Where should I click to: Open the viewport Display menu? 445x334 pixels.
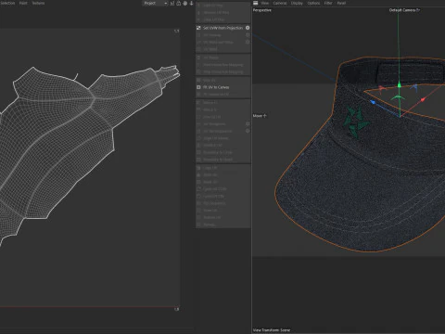click(x=297, y=3)
